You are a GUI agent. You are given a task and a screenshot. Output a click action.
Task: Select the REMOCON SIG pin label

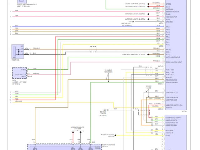pyautogui.click(x=171, y=80)
